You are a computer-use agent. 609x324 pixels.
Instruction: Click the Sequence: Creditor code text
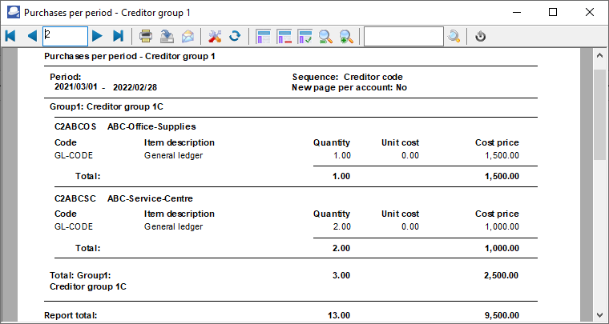click(x=348, y=77)
